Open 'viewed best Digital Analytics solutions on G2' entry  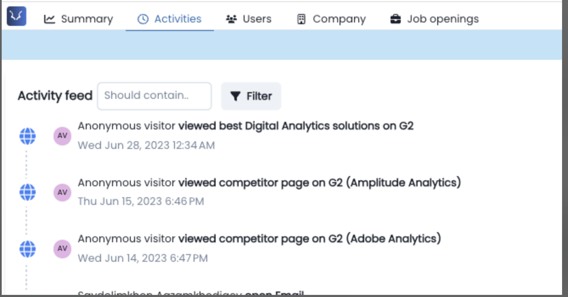click(x=295, y=126)
